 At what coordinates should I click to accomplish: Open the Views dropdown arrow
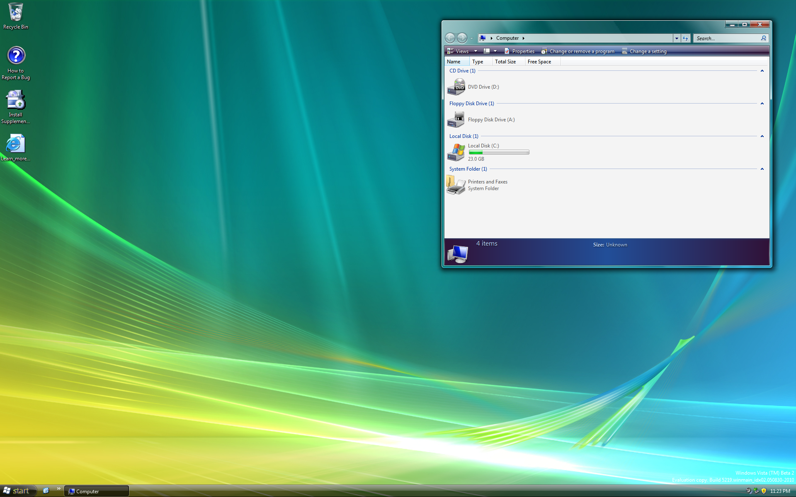(476, 51)
